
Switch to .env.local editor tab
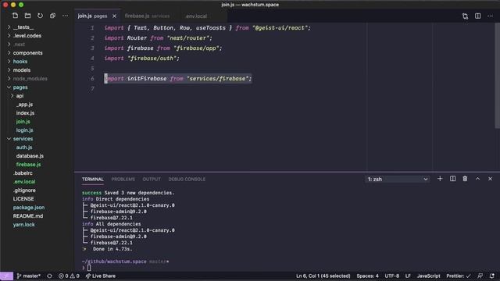[x=196, y=16]
